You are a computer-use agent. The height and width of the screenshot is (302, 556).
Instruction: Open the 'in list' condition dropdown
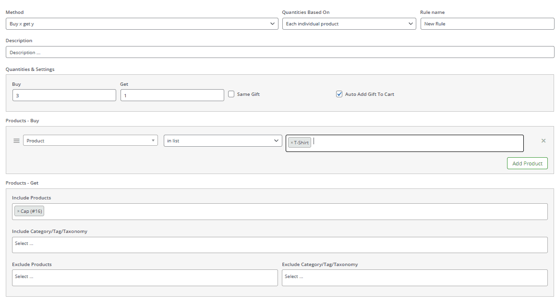pos(222,140)
